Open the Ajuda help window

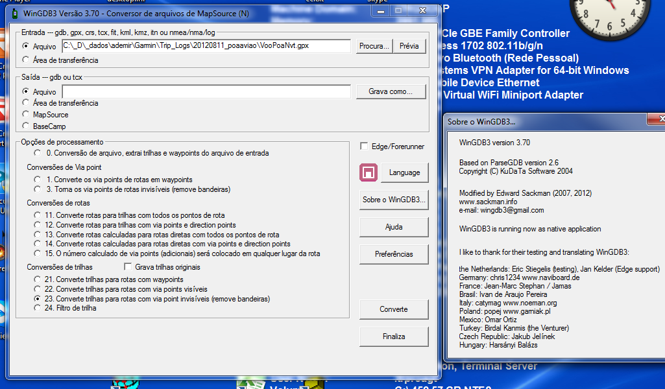(x=394, y=227)
